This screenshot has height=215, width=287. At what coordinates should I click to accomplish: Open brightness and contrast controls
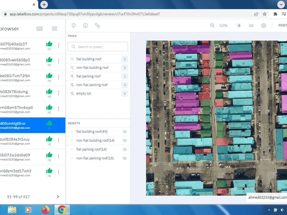[x=239, y=25]
